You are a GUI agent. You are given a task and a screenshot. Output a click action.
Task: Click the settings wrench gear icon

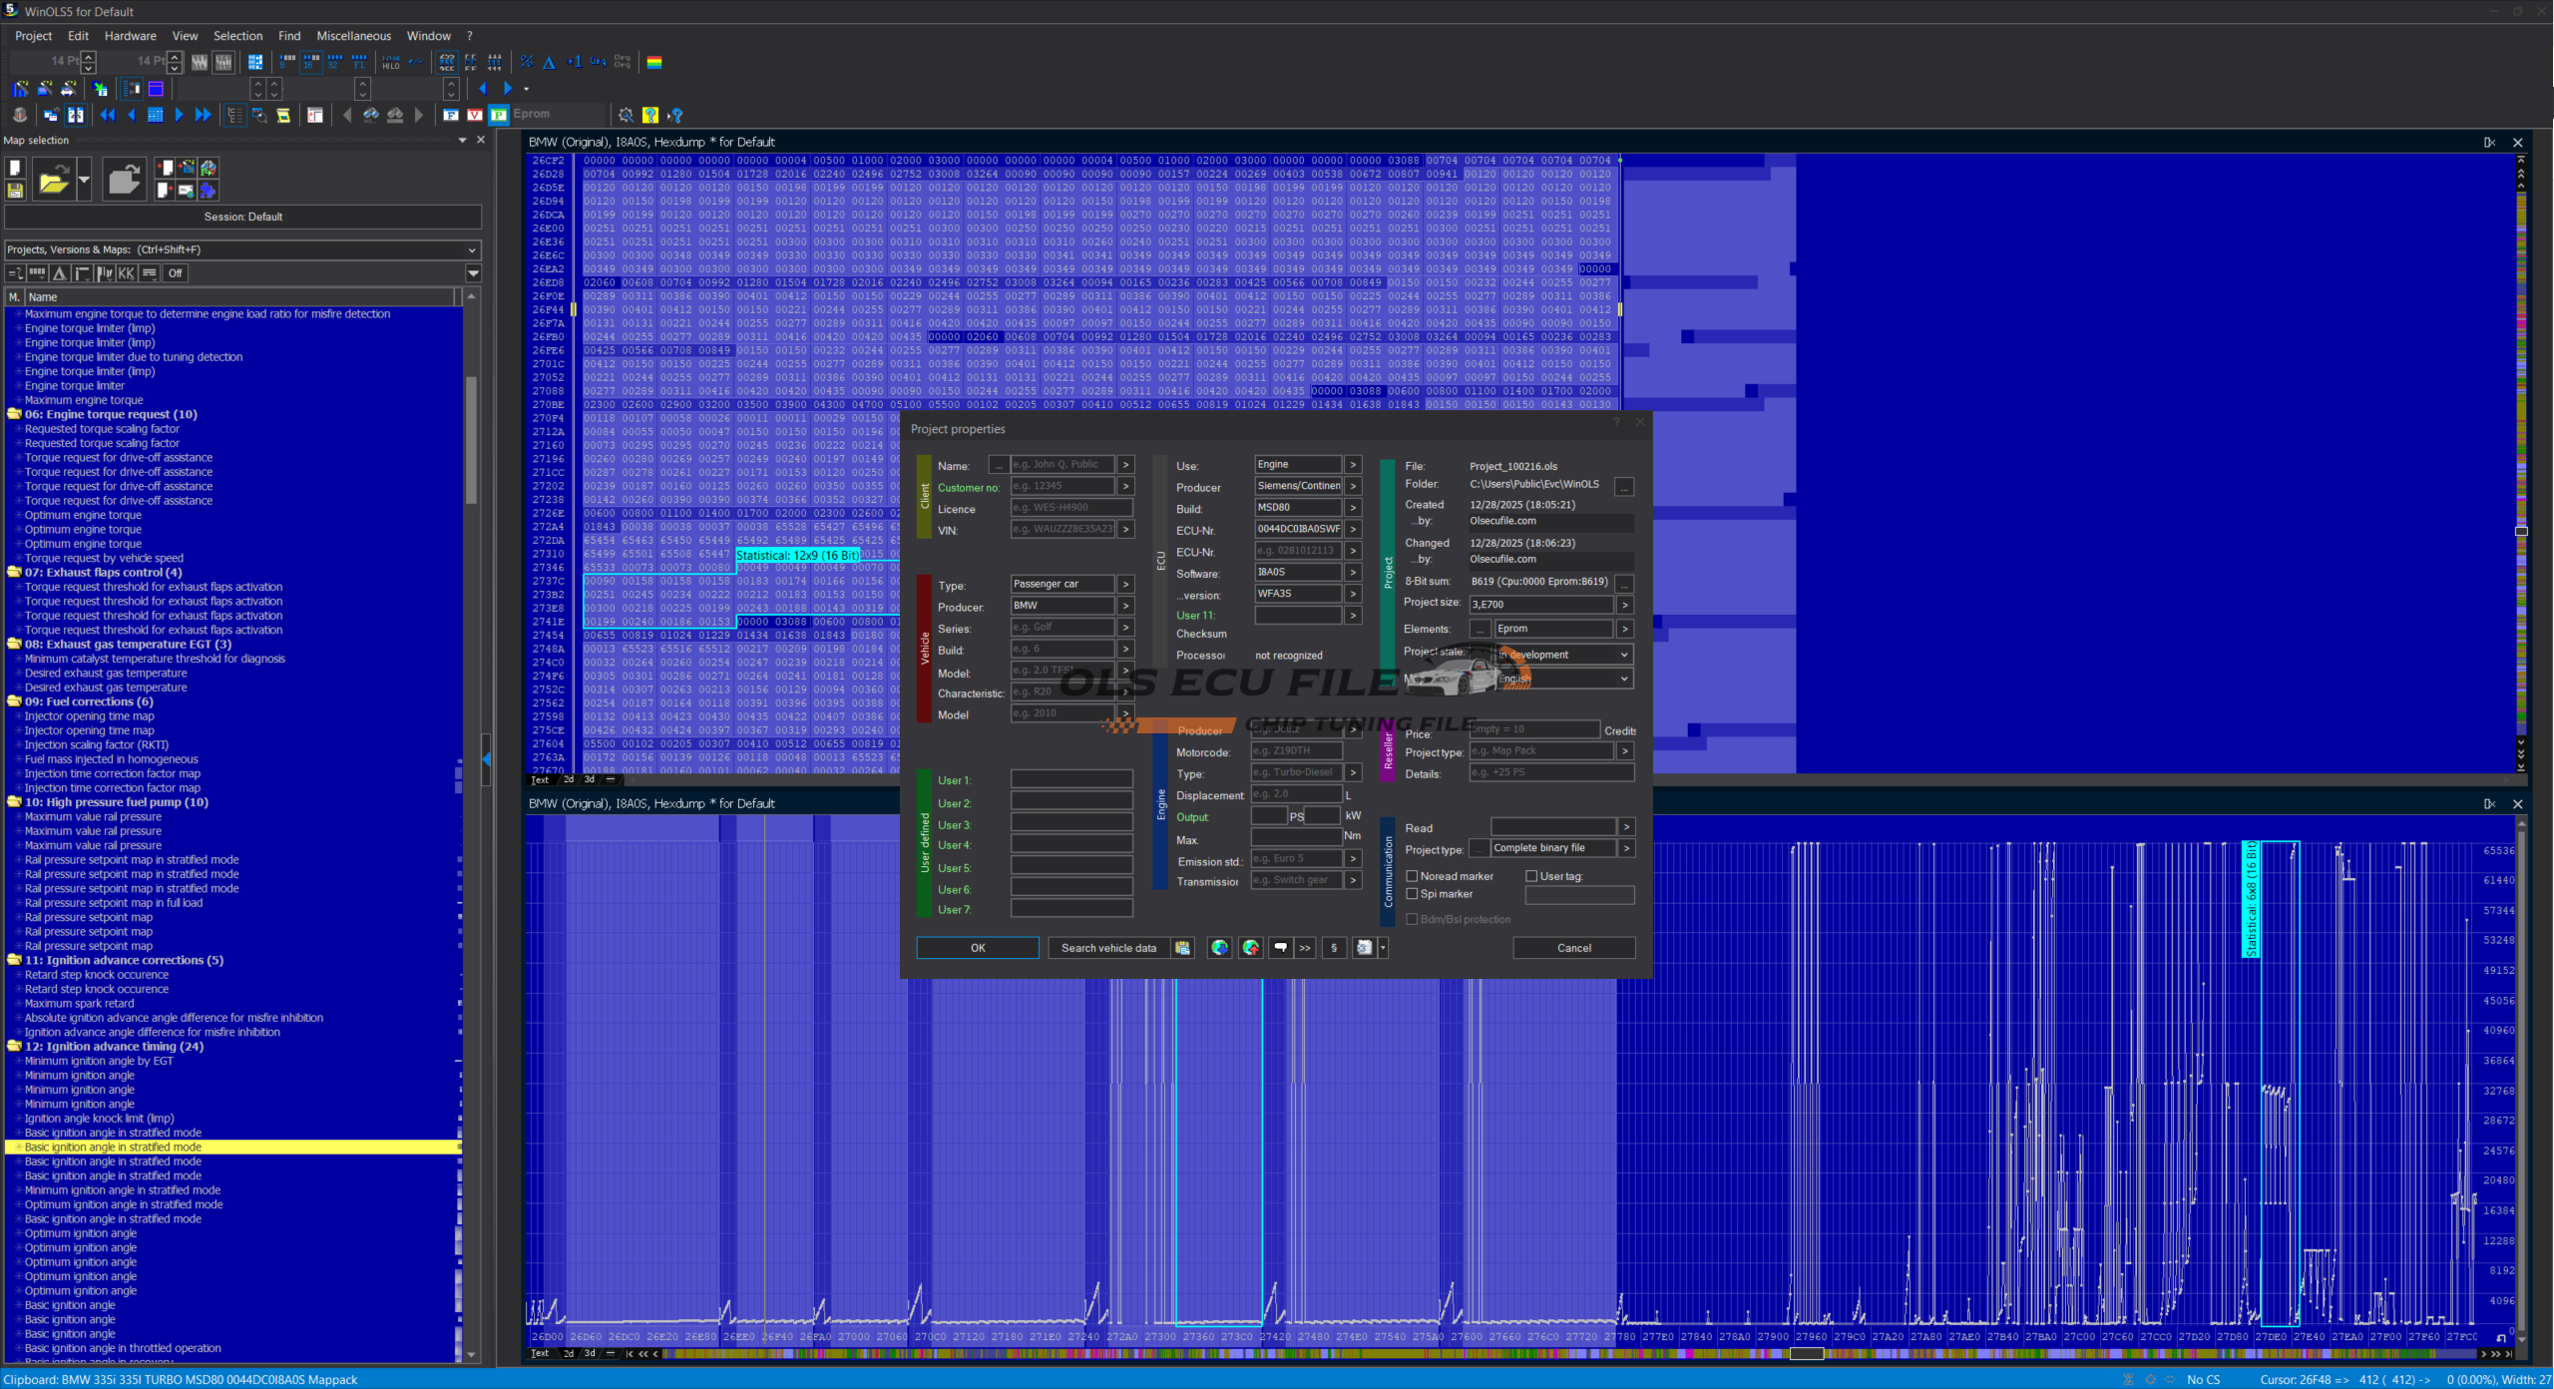pyautogui.click(x=626, y=115)
